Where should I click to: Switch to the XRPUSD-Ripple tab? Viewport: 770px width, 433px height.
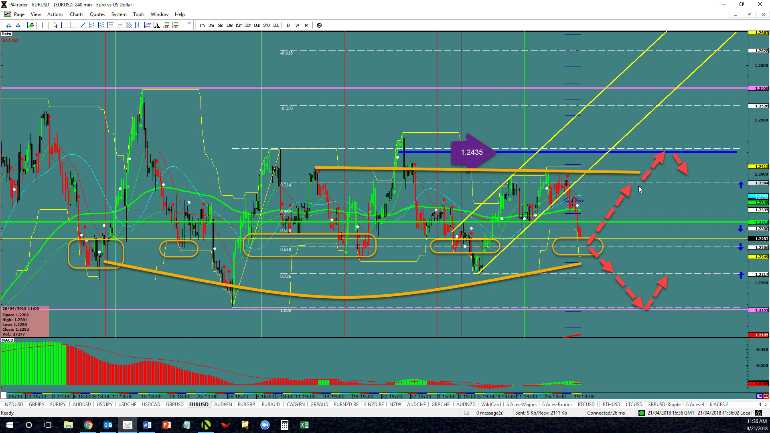tap(664, 405)
